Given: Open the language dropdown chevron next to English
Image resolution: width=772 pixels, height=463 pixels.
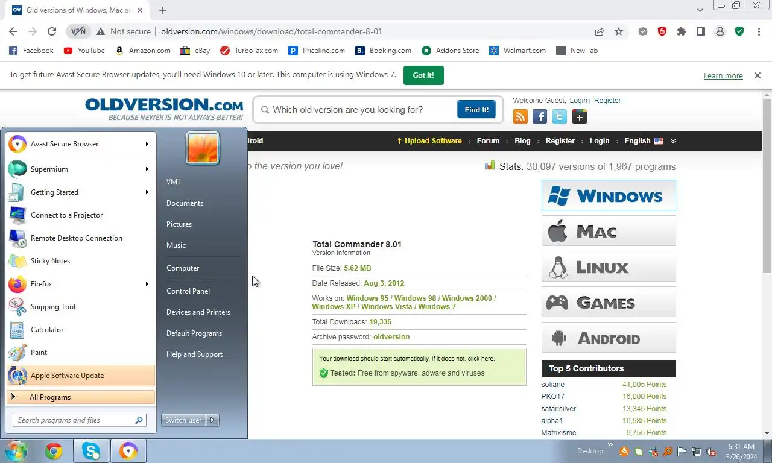Looking at the screenshot, I should [673, 141].
